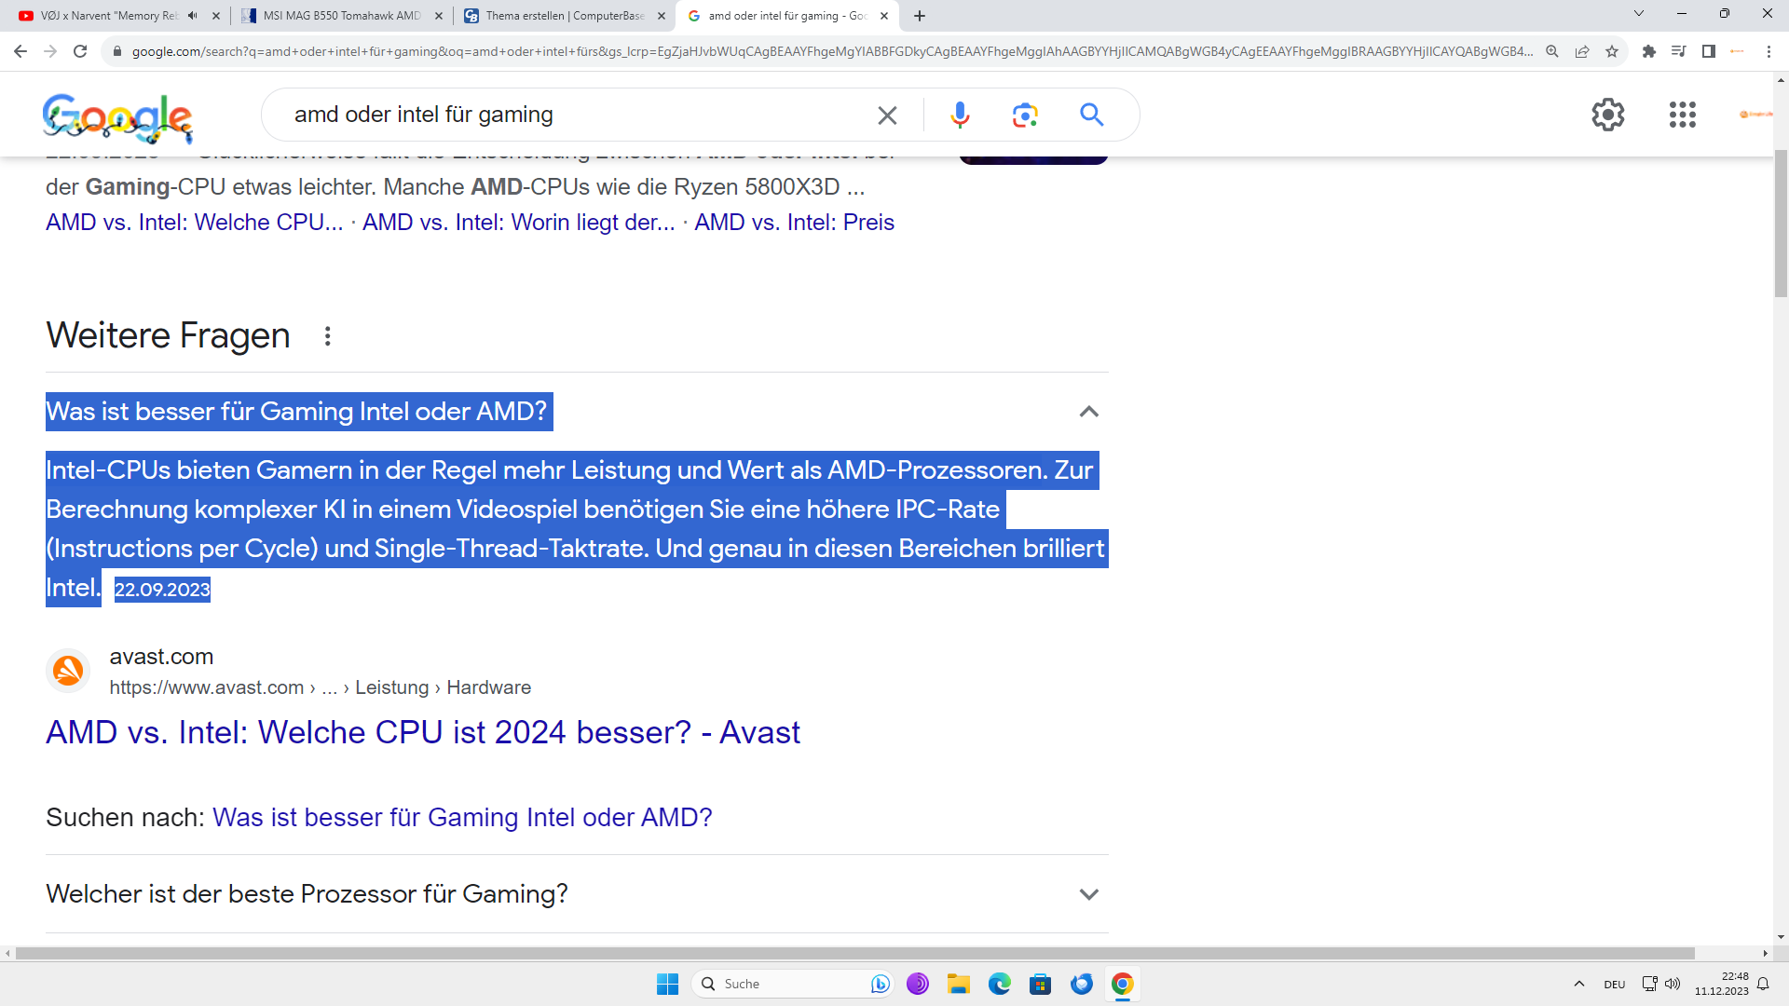Open the Chrome extensions puzzle icon
Viewport: 1789px width, 1006px height.
click(1649, 51)
